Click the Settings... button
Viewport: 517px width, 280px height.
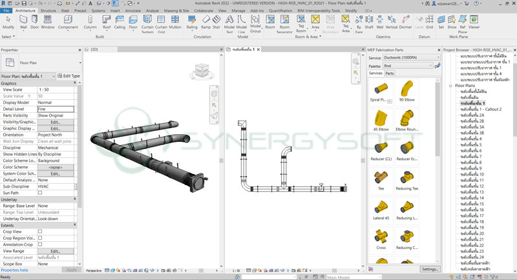point(429,269)
